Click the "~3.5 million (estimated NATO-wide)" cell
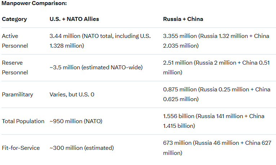Image resolution: width=276 pixels, height=165 pixels. (96, 68)
